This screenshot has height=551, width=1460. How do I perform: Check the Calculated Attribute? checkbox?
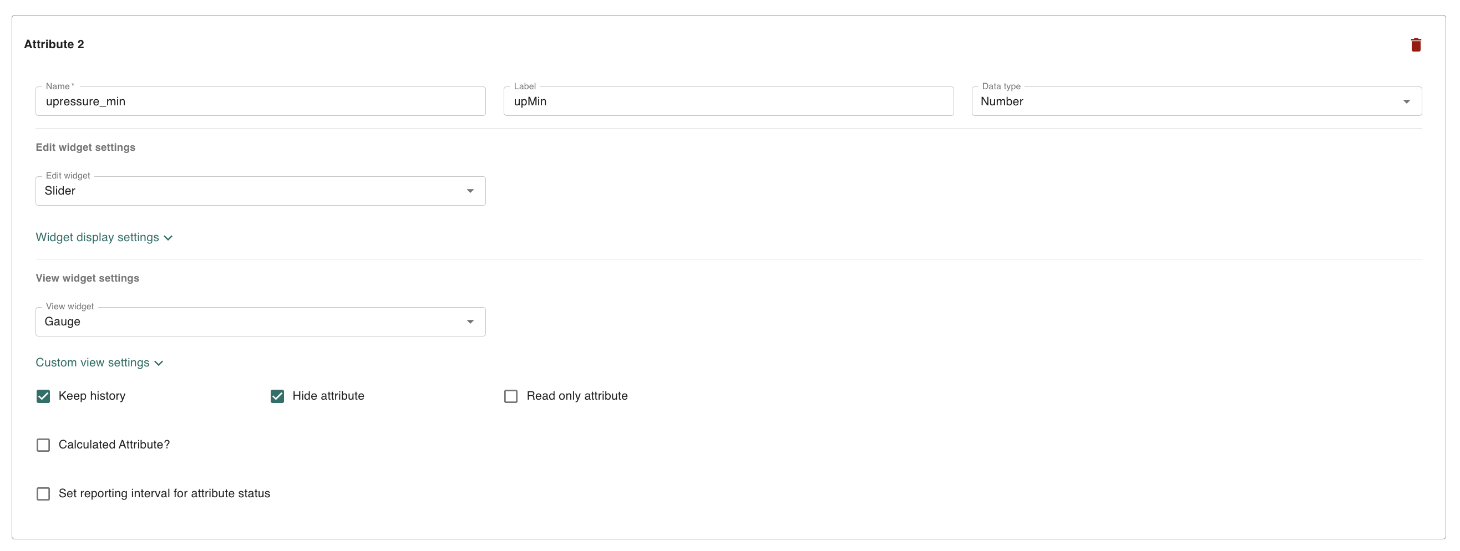[43, 445]
